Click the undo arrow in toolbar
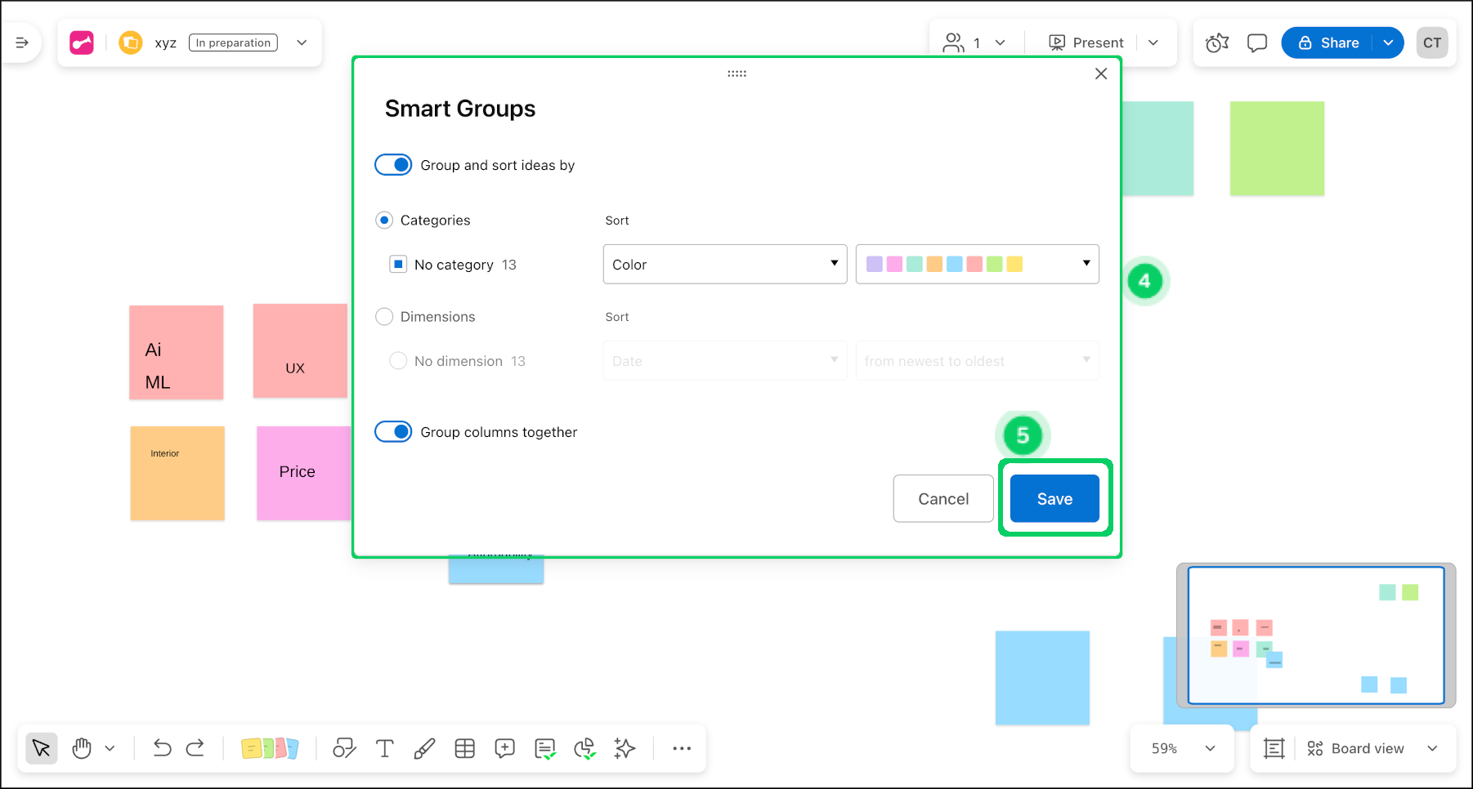Viewport: 1473px width, 789px height. pyautogui.click(x=162, y=748)
